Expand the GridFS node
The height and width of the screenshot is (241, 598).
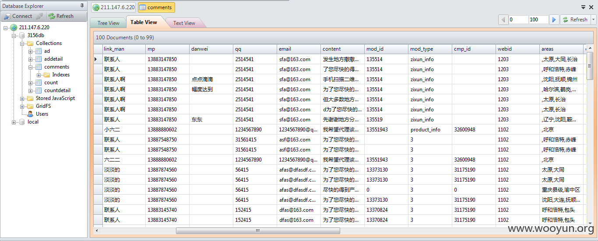(x=22, y=106)
